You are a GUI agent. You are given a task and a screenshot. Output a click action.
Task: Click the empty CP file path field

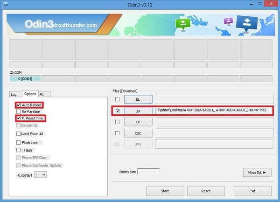click(215, 122)
